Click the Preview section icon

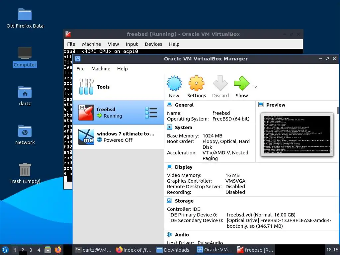(x=261, y=105)
